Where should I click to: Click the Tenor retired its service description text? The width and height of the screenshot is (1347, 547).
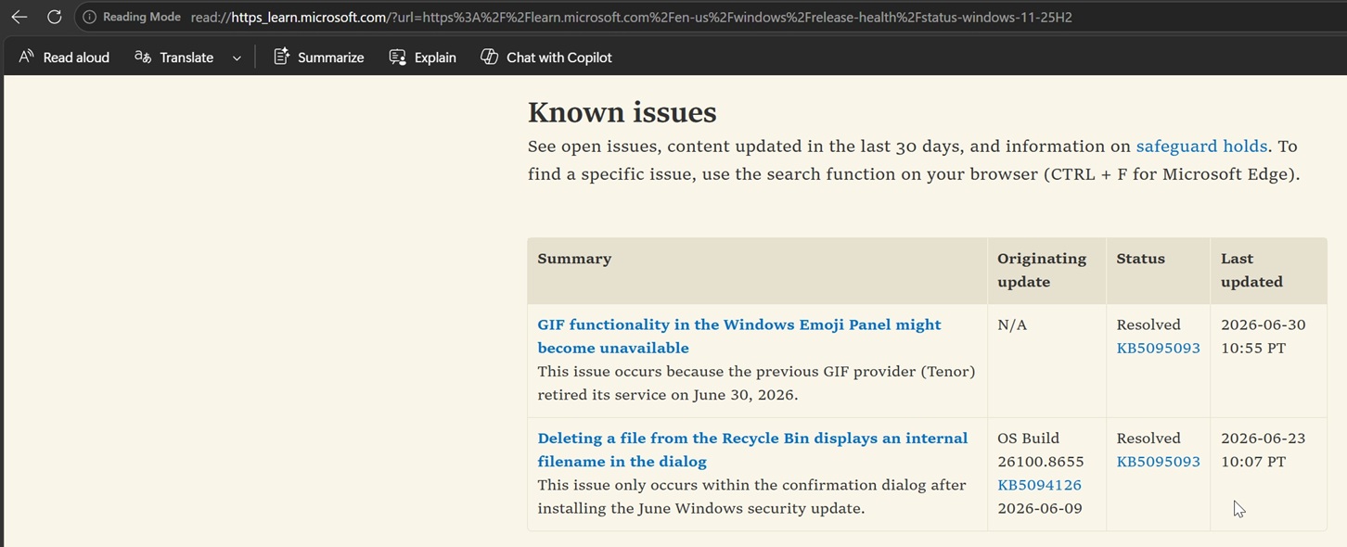click(x=756, y=383)
